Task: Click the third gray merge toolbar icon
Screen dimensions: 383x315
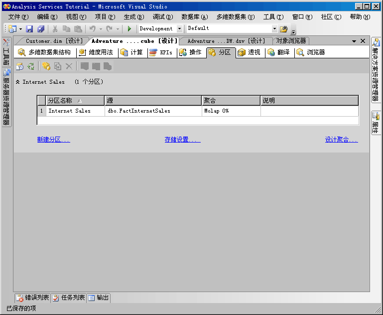Action: point(108,66)
